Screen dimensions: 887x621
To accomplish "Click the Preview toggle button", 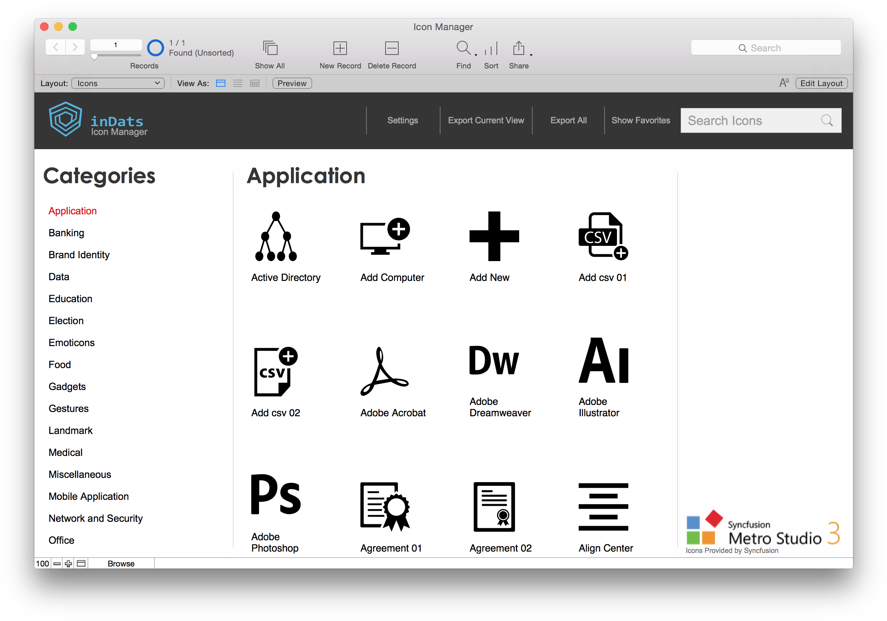I will (x=292, y=84).
